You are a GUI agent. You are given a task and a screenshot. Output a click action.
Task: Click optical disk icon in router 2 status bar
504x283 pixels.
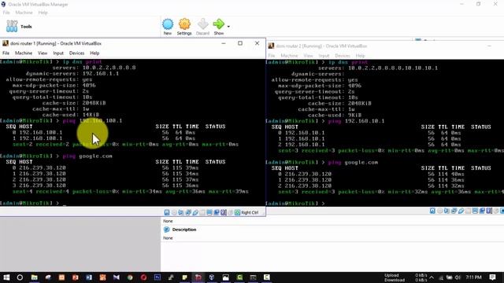[439, 211]
